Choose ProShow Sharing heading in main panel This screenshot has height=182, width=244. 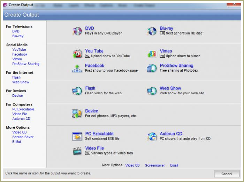(x=176, y=65)
